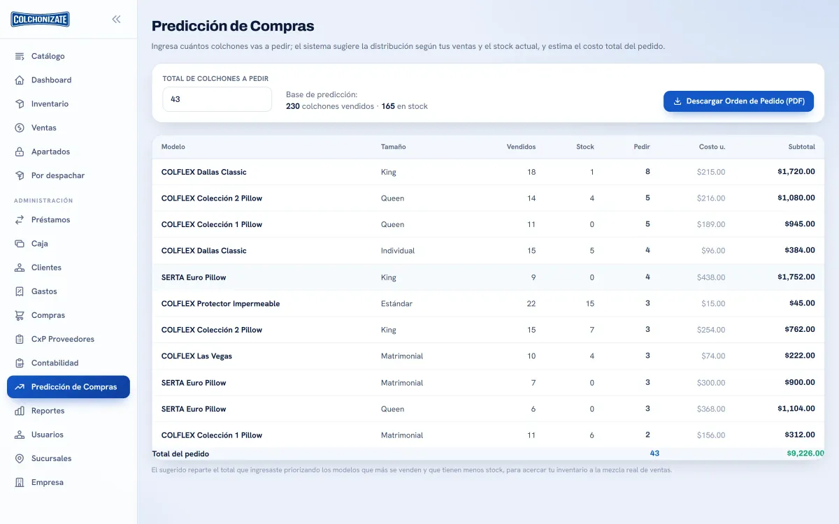Click the $368.00 unit cost cell
Image resolution: width=839 pixels, height=524 pixels.
[x=711, y=409]
